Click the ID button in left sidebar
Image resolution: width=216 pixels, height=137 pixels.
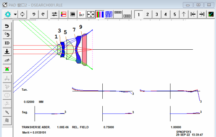coord(7,43)
